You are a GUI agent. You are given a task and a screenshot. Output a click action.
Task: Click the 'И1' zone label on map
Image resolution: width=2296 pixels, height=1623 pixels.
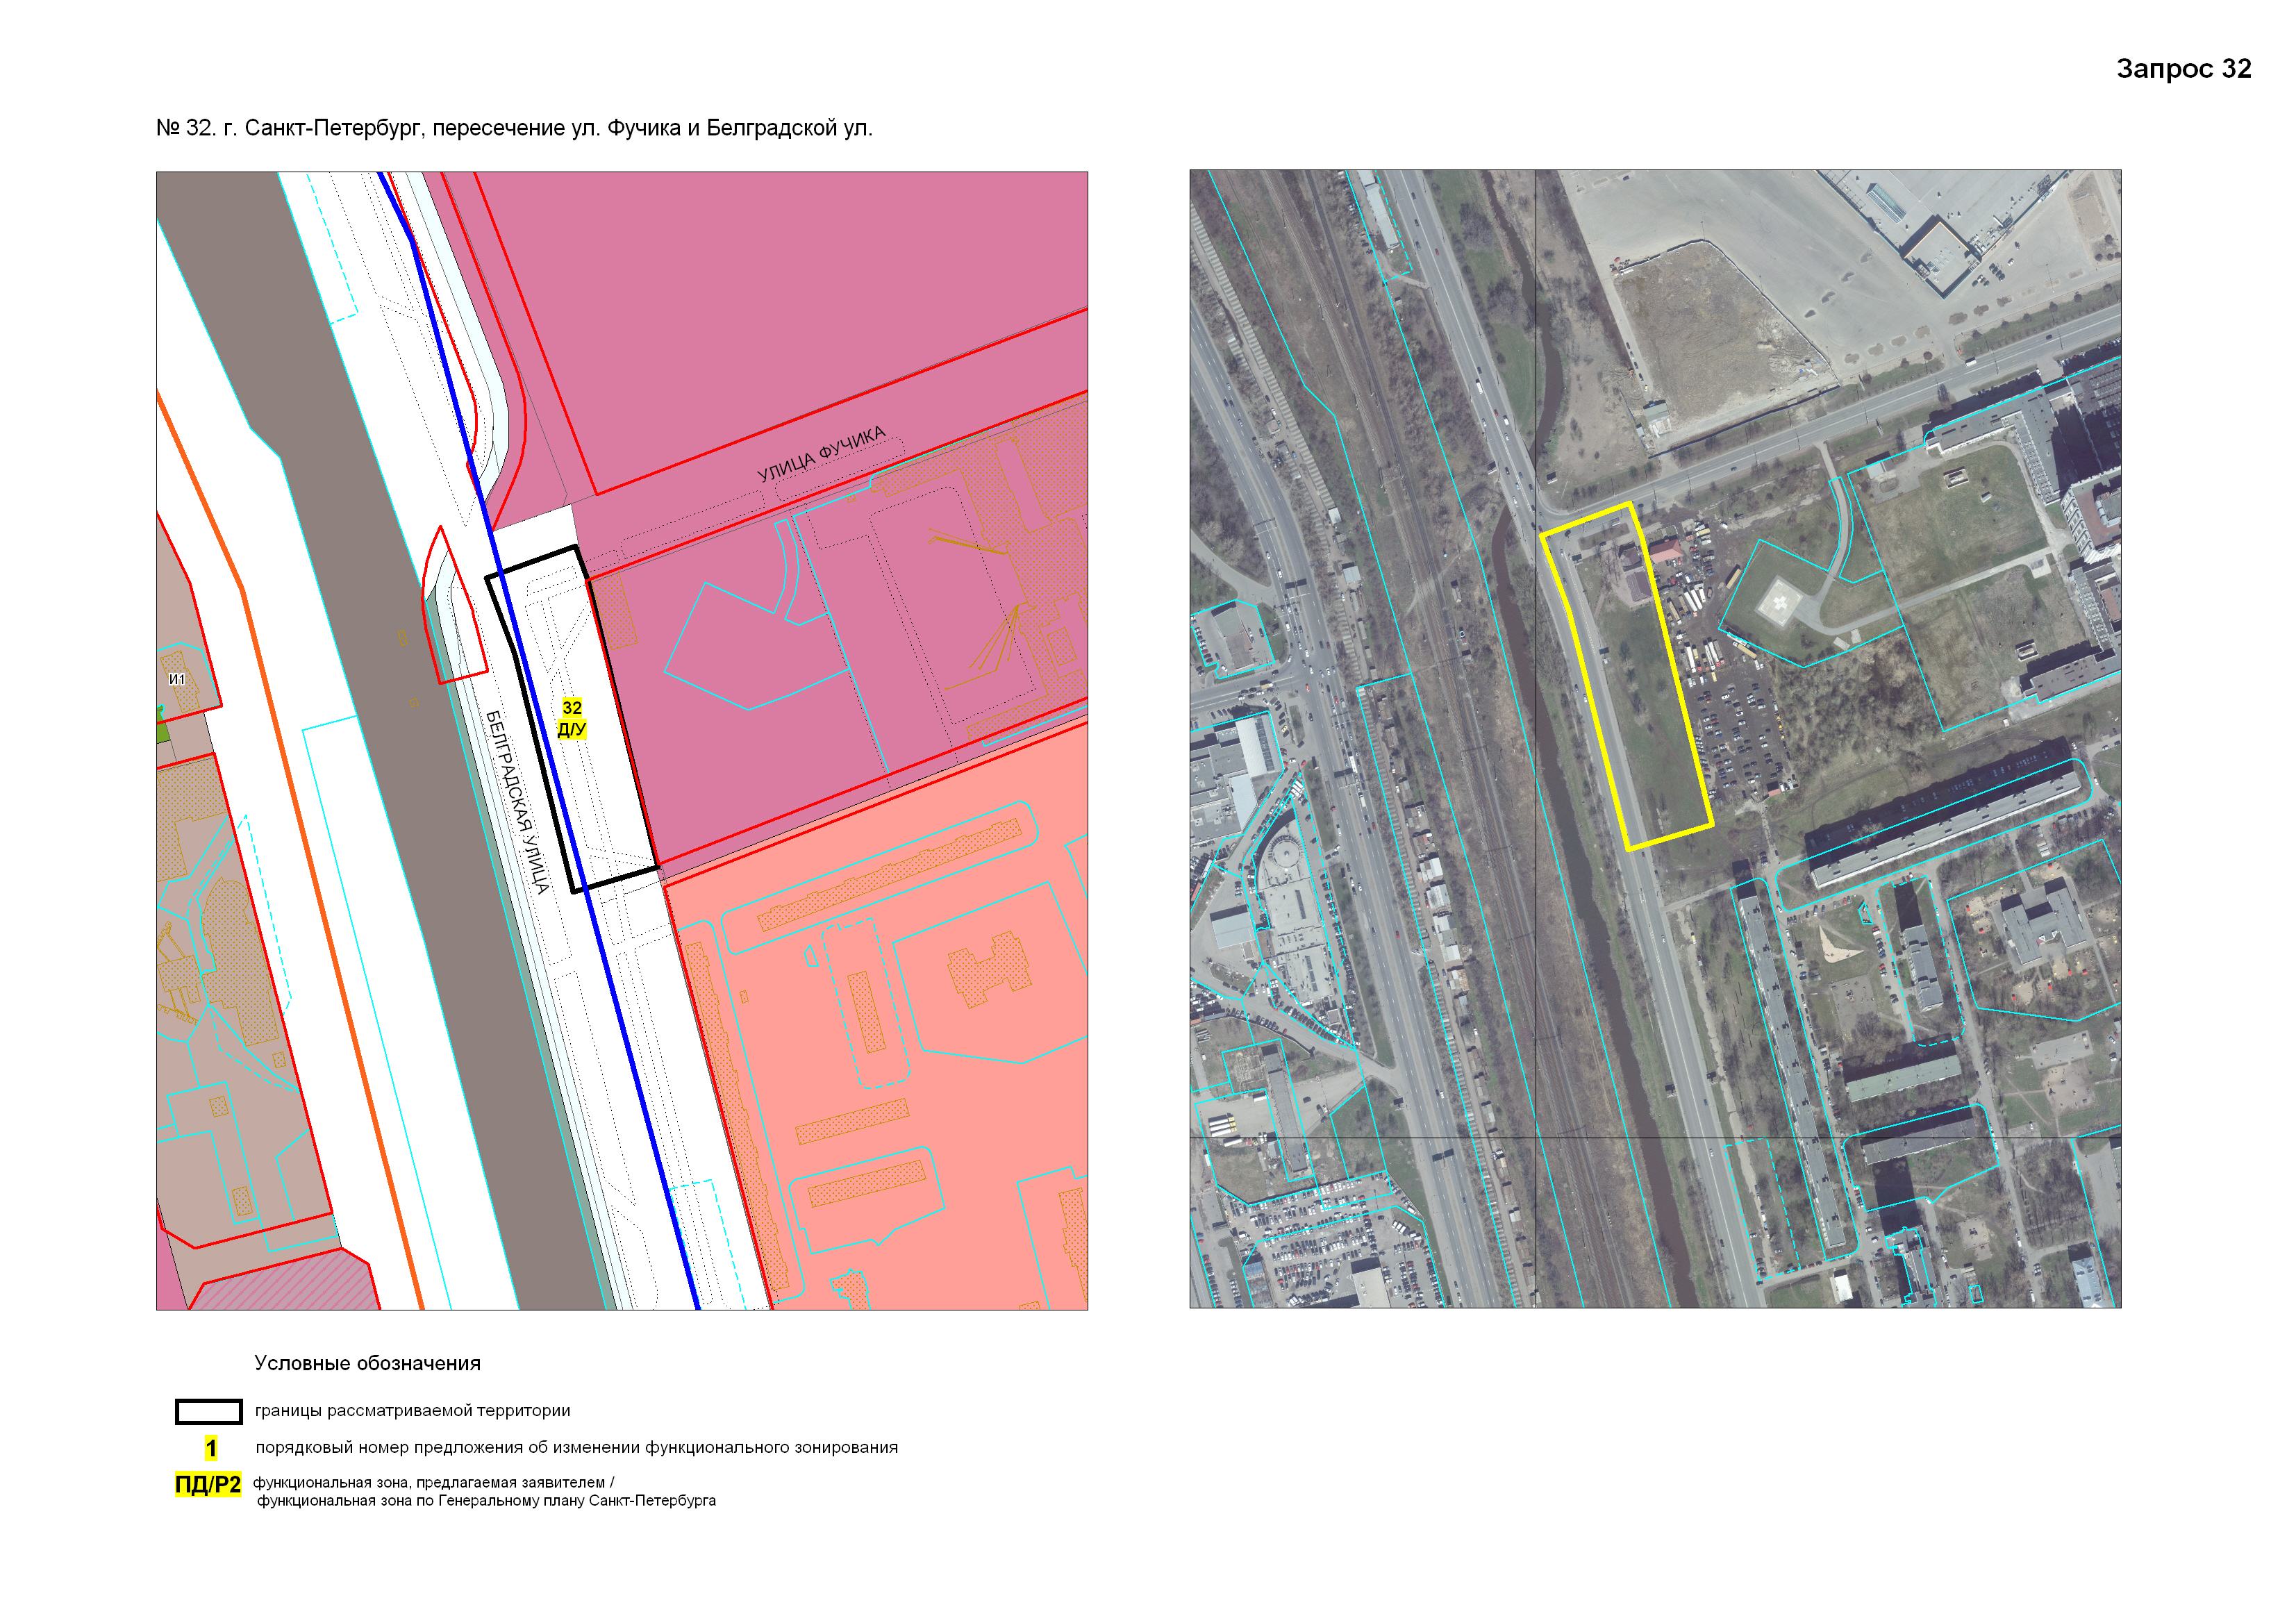point(177,680)
